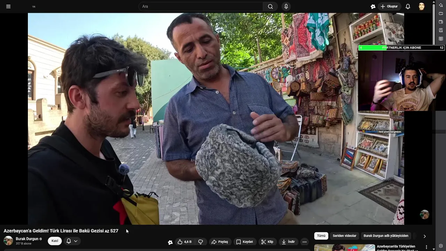Viewport: 446px width, 251px height.
Task: Click the İndir download button
Action: [289, 242]
